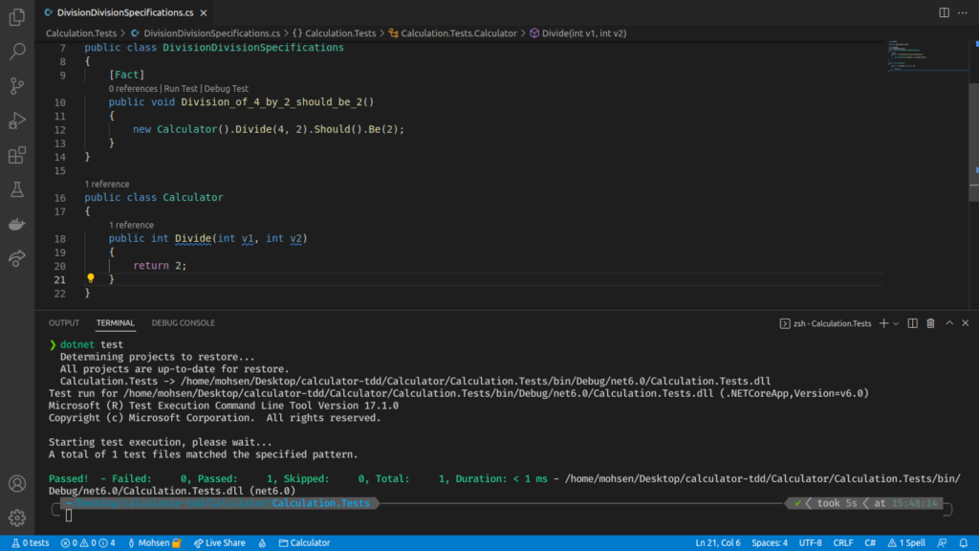
Task: Open the Docker sidebar icon
Action: tap(15, 223)
